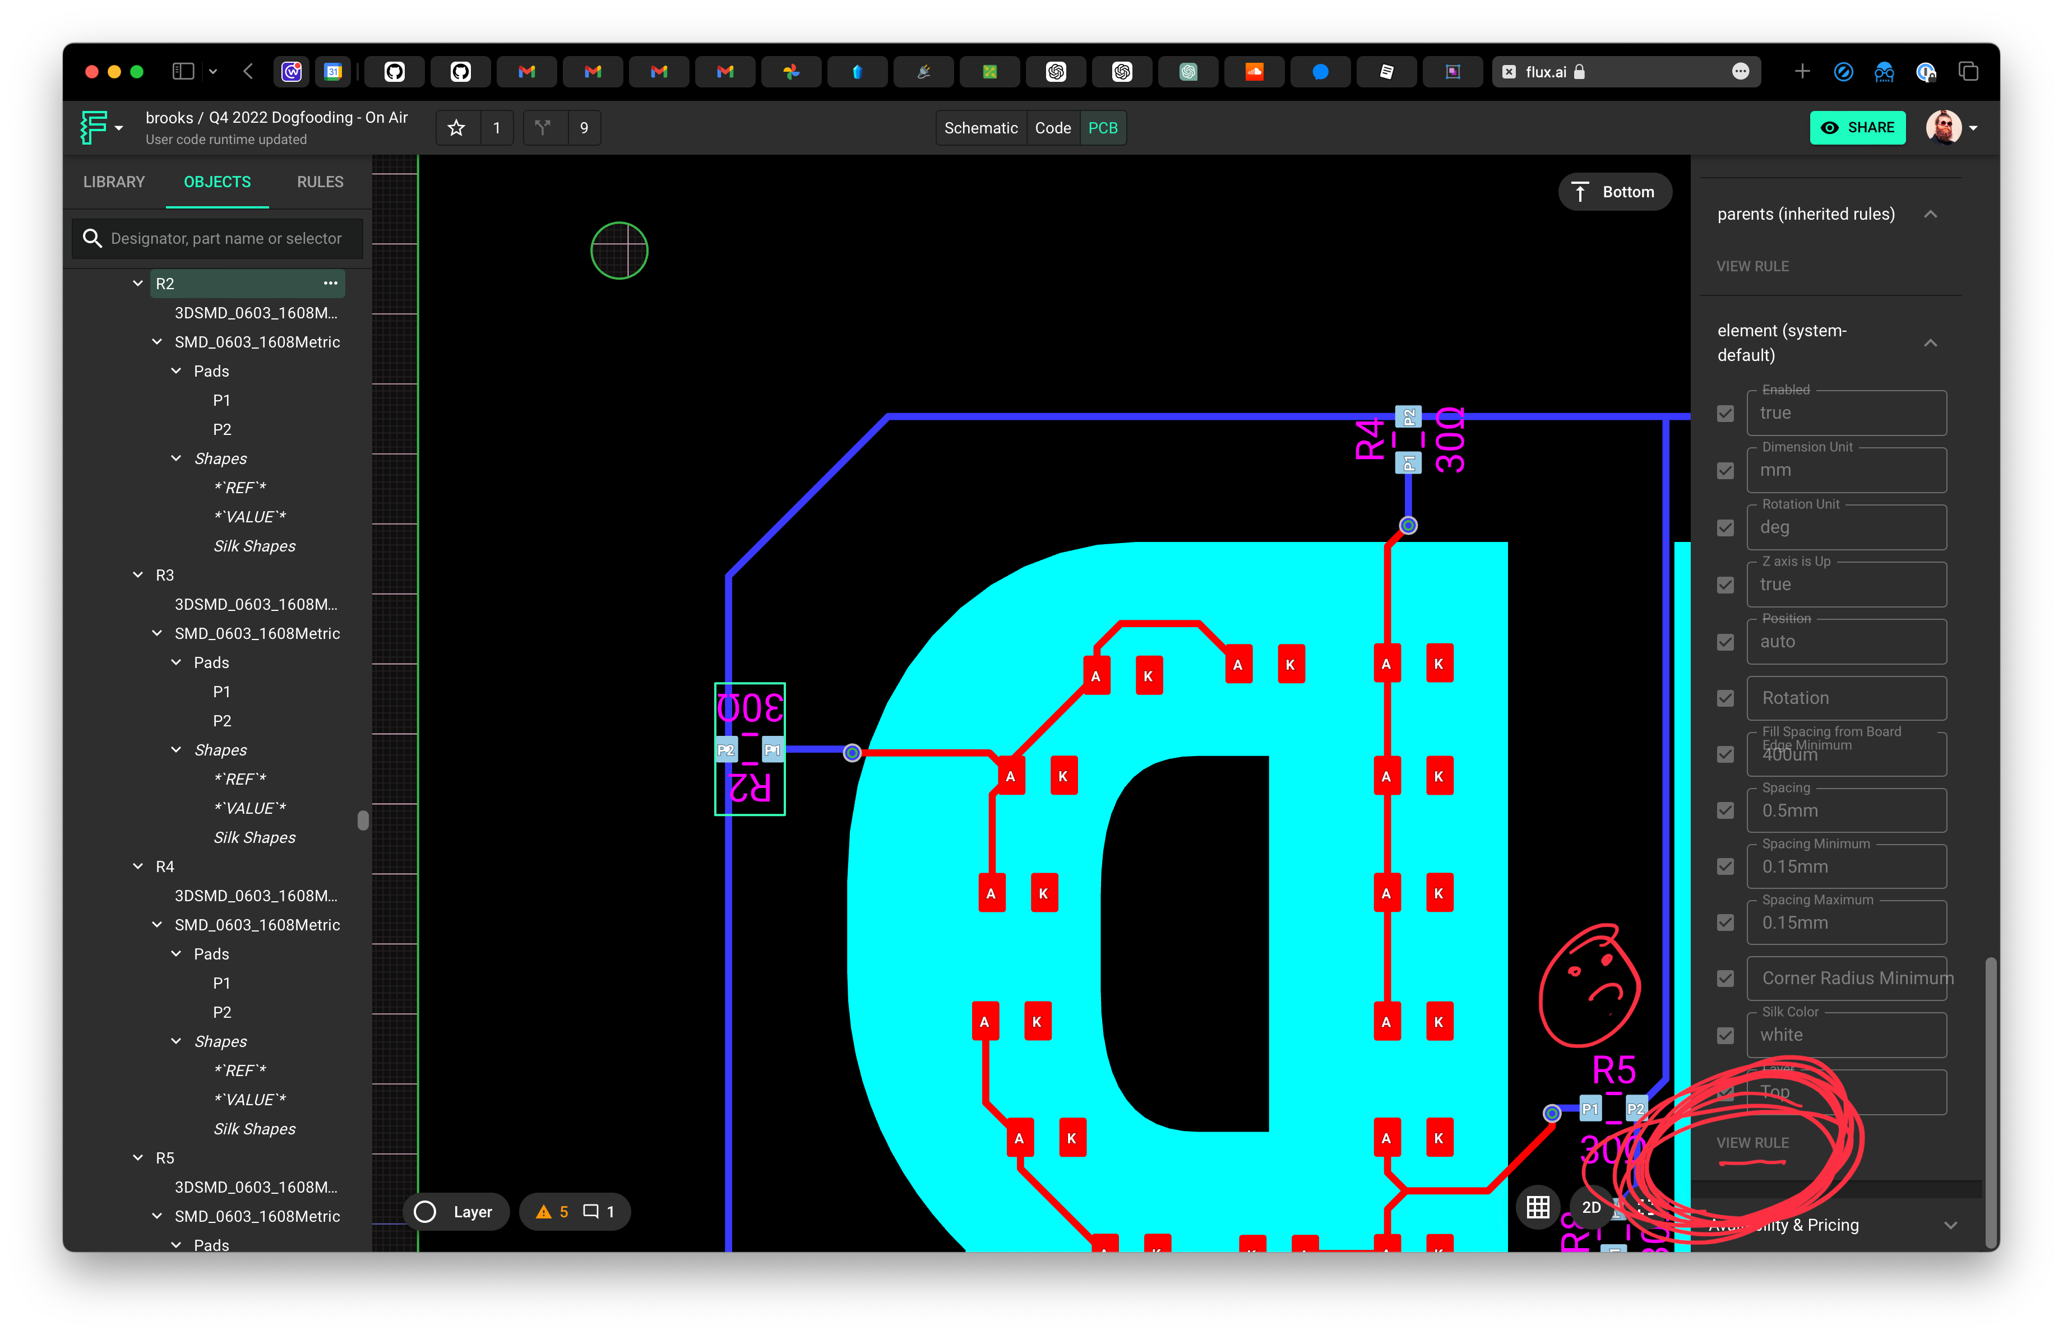Toggle the Z axis is Up checkbox
This screenshot has height=1335, width=2063.
click(x=1725, y=585)
